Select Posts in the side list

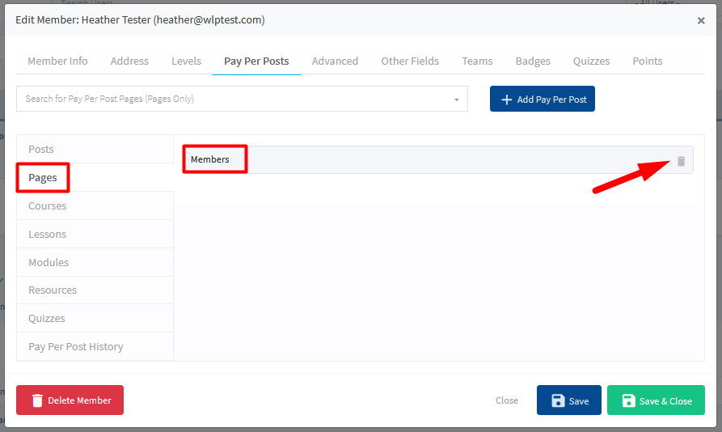(95, 149)
